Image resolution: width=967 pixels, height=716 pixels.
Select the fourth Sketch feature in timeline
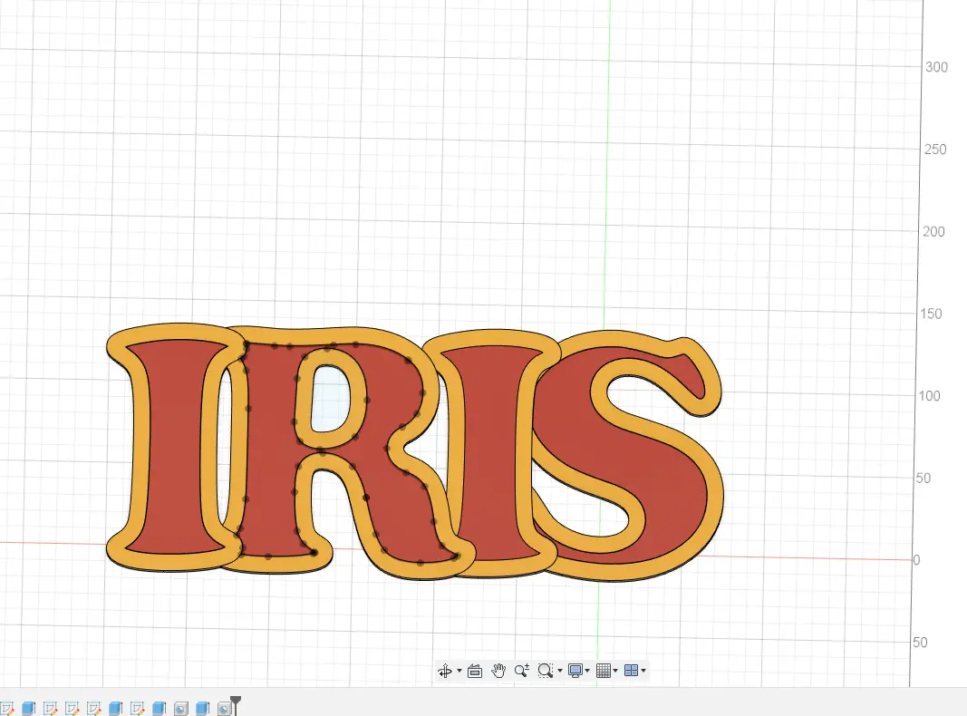(x=93, y=708)
